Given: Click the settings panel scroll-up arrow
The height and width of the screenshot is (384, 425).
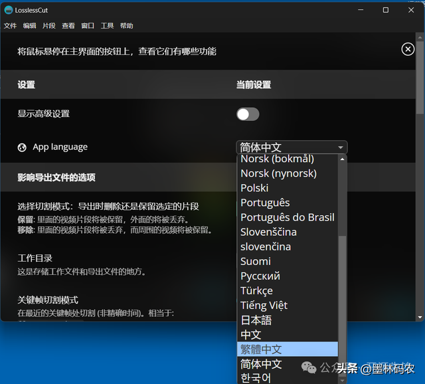Looking at the screenshot, I should click(420, 37).
